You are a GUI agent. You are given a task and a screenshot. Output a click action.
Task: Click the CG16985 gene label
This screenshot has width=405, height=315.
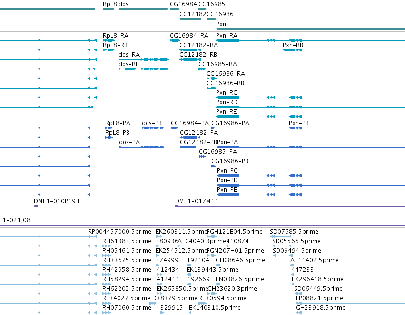tap(211, 4)
